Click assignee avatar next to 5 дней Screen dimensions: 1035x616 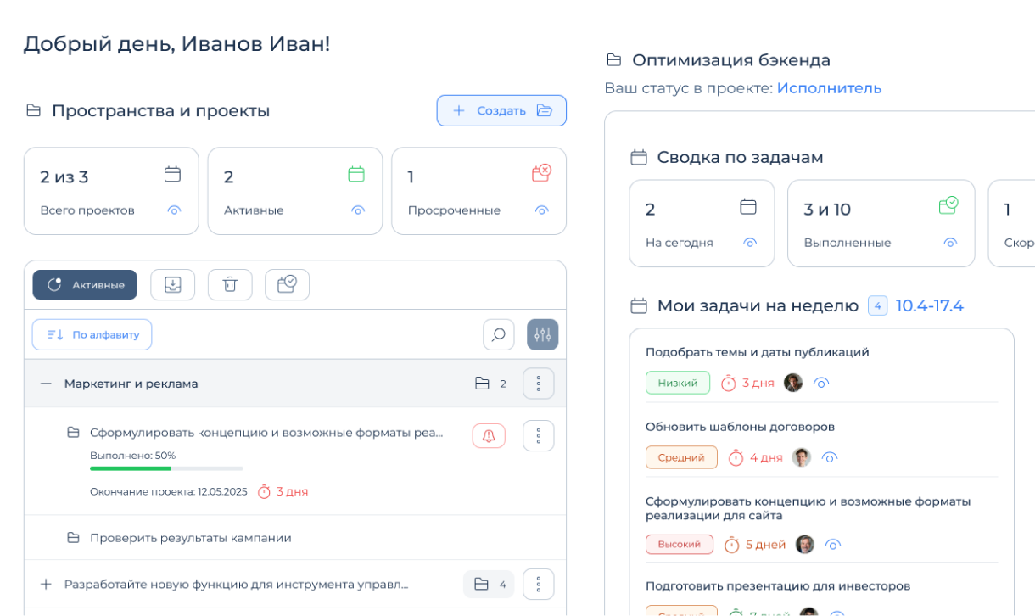(x=805, y=545)
